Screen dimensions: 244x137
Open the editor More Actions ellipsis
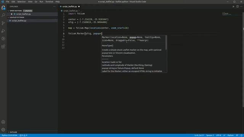241,6
